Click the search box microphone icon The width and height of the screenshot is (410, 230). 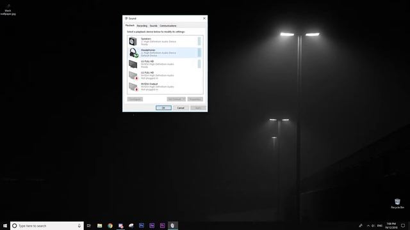click(x=79, y=226)
